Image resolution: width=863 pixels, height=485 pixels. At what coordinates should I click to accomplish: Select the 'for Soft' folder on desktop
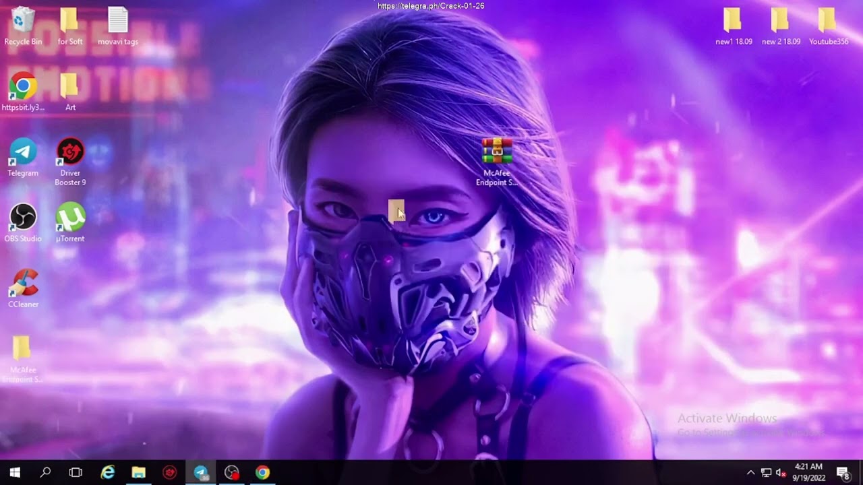click(x=70, y=26)
